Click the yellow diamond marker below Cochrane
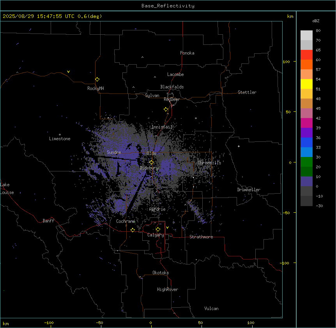 (133, 230)
